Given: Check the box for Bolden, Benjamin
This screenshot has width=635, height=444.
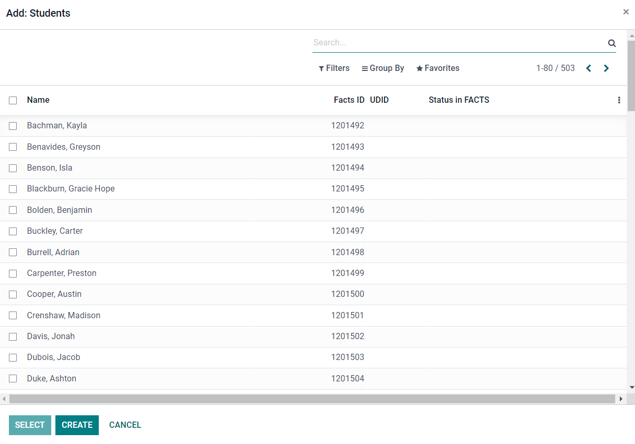Looking at the screenshot, I should pos(13,210).
